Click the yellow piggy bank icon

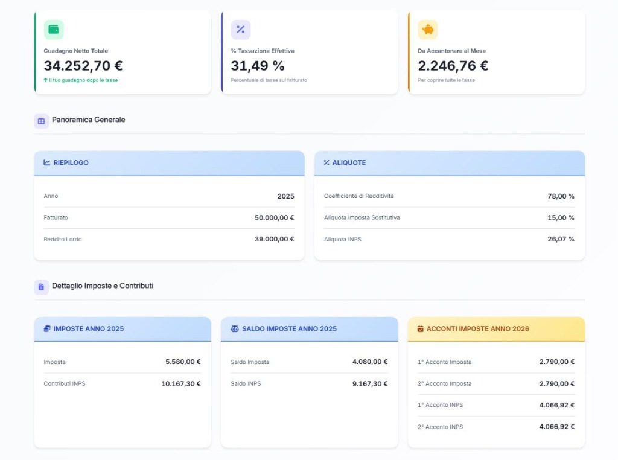pos(428,30)
